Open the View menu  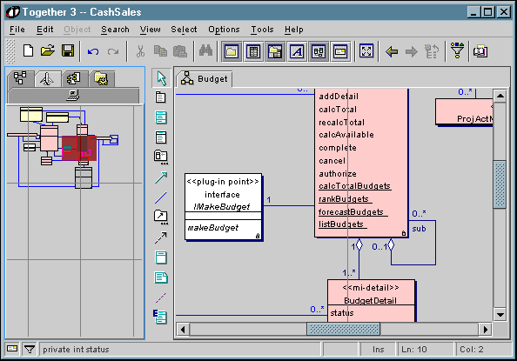(150, 30)
